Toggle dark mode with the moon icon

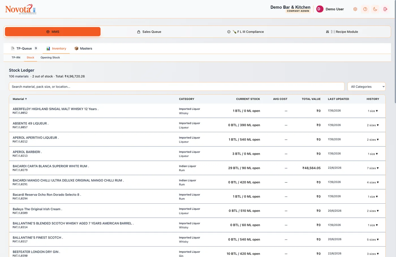click(x=375, y=9)
